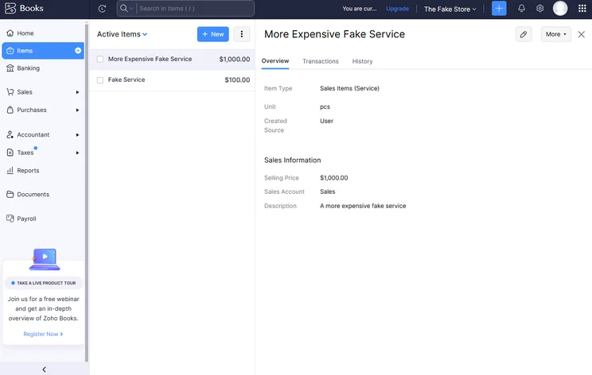The height and width of the screenshot is (375, 592).
Task: Open the search scope dropdown arrow
Action: pos(131,8)
